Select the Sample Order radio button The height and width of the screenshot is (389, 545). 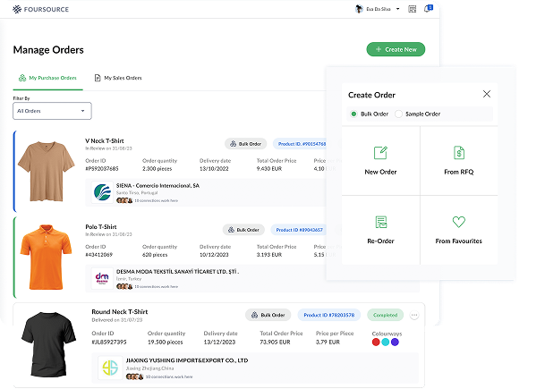pos(398,114)
